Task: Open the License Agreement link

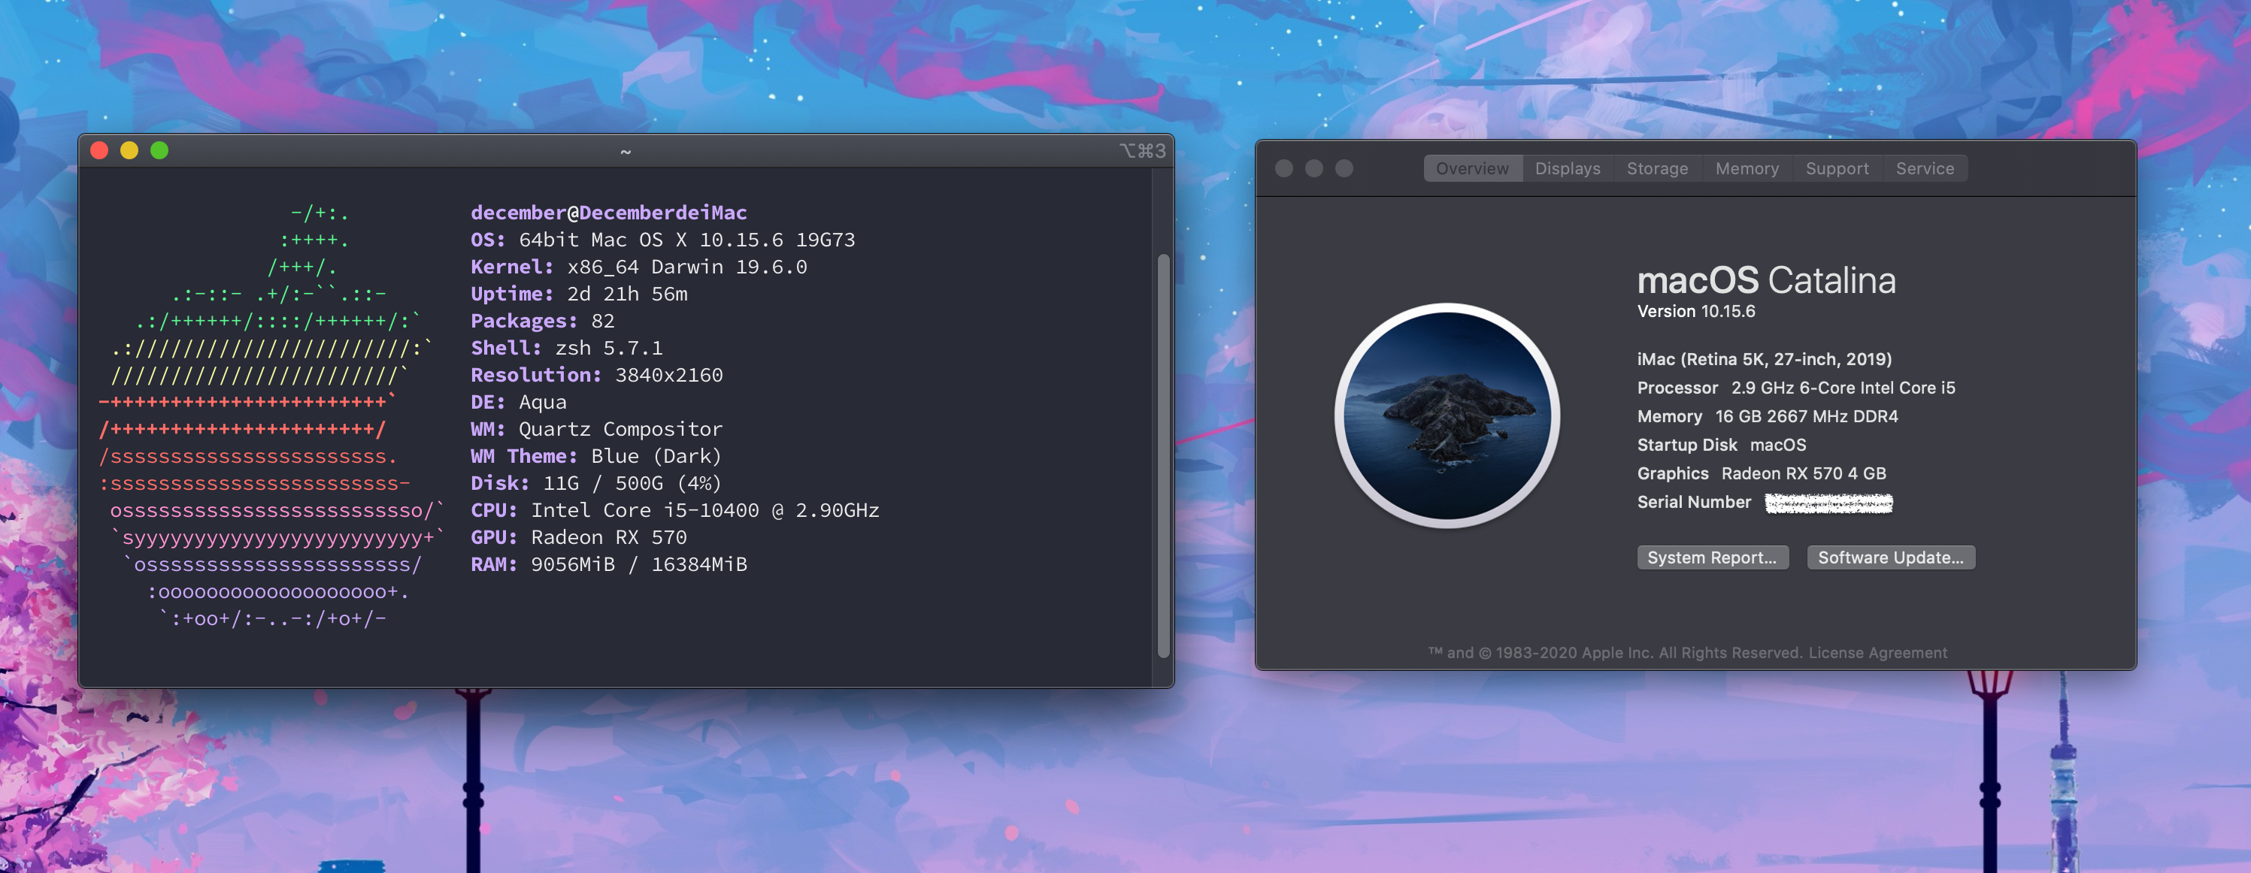Action: tap(1877, 653)
